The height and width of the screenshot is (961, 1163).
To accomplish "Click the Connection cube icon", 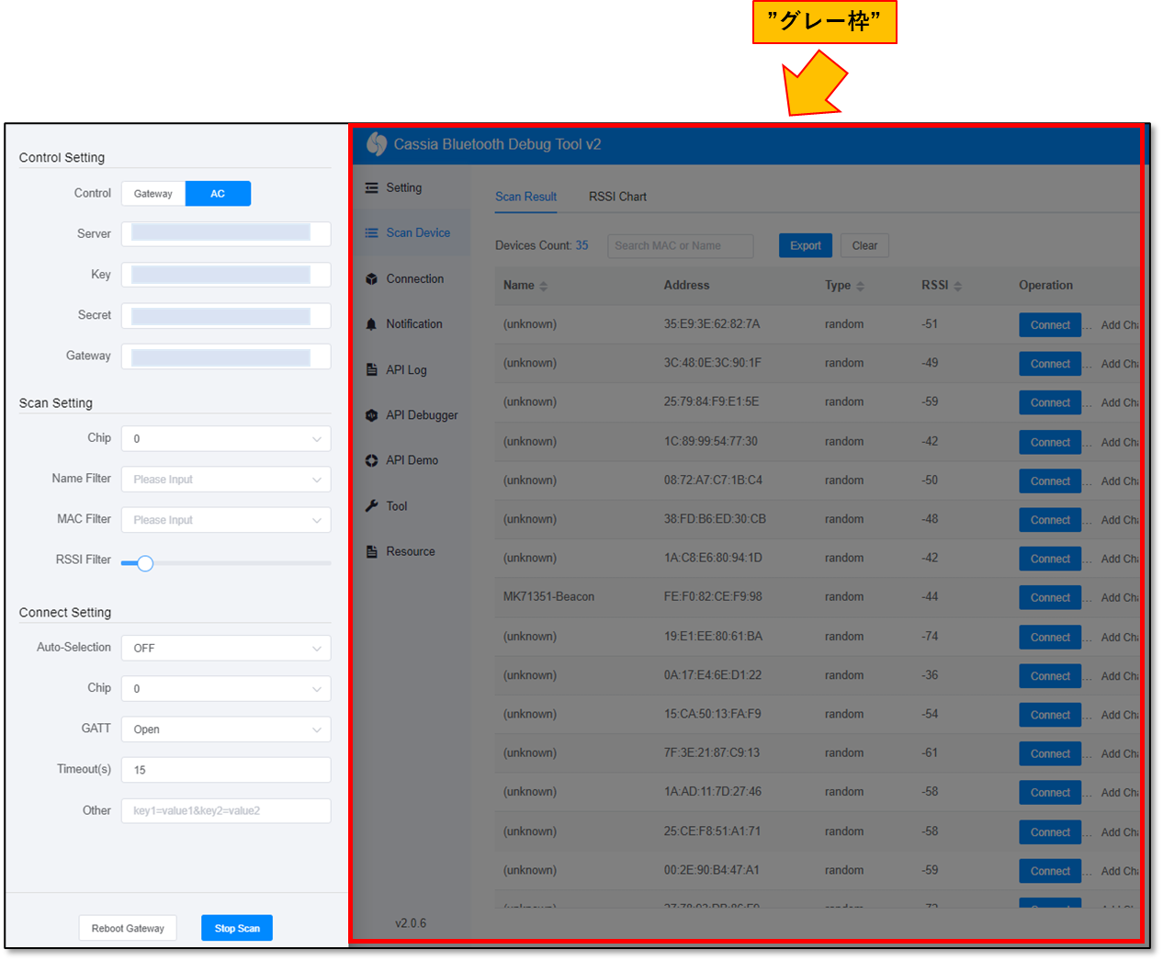I will pyautogui.click(x=371, y=279).
